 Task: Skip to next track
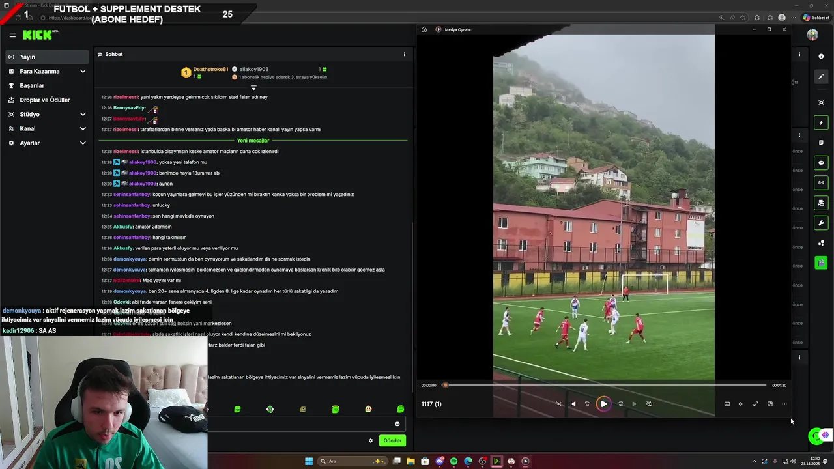635,404
